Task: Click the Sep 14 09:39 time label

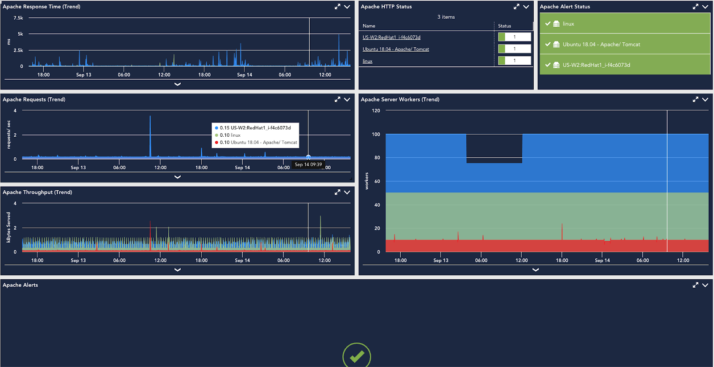Action: click(x=308, y=164)
